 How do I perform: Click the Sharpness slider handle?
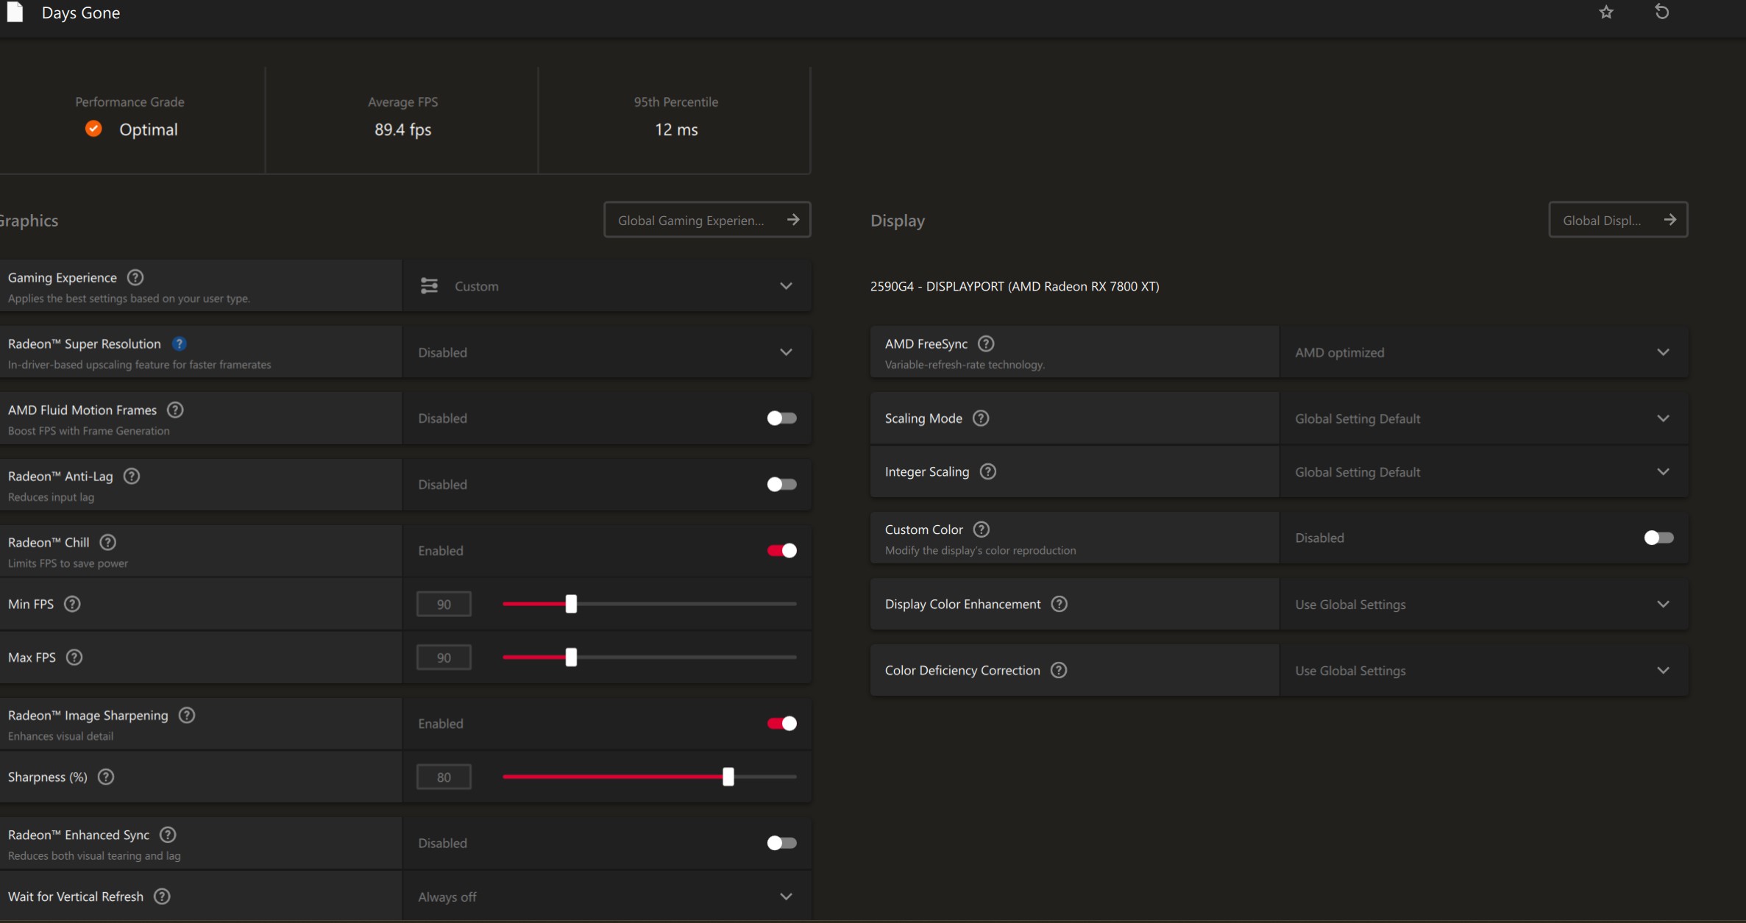tap(728, 777)
